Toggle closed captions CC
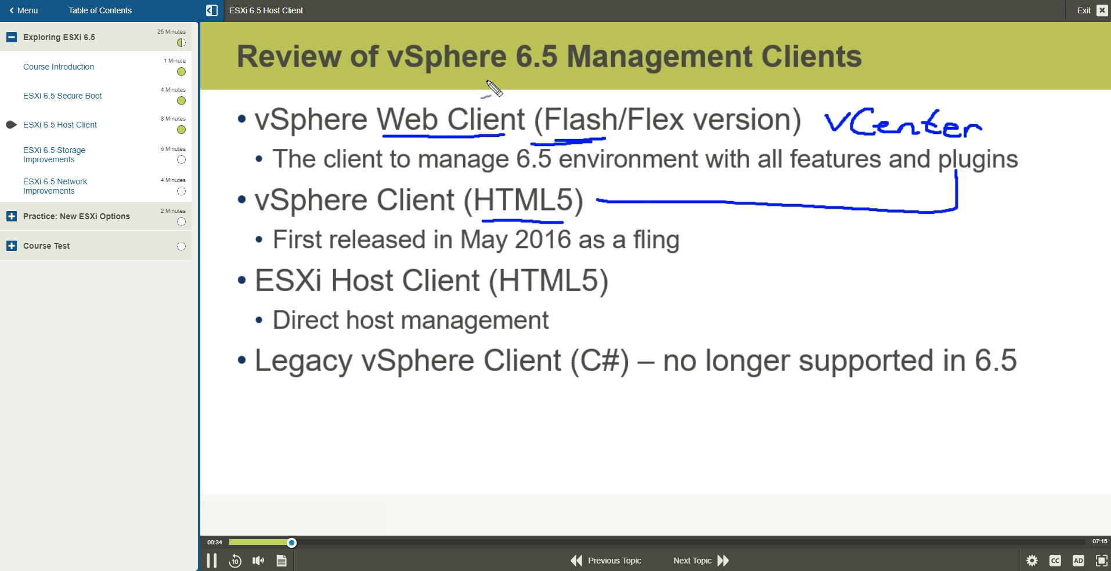The image size is (1111, 571). click(x=1055, y=561)
